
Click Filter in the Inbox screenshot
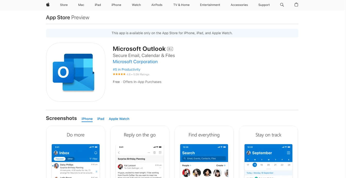93,159
